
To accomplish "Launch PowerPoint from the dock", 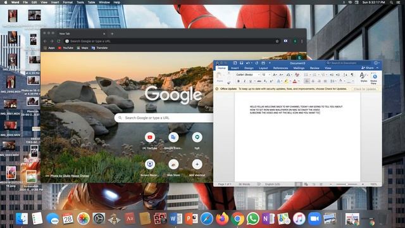I will point(191,218).
